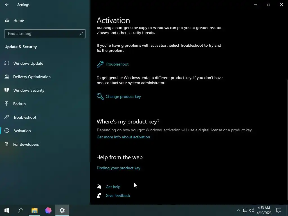Click the Delivery Optimization icon
Image resolution: width=288 pixels, height=216 pixels.
point(7,76)
